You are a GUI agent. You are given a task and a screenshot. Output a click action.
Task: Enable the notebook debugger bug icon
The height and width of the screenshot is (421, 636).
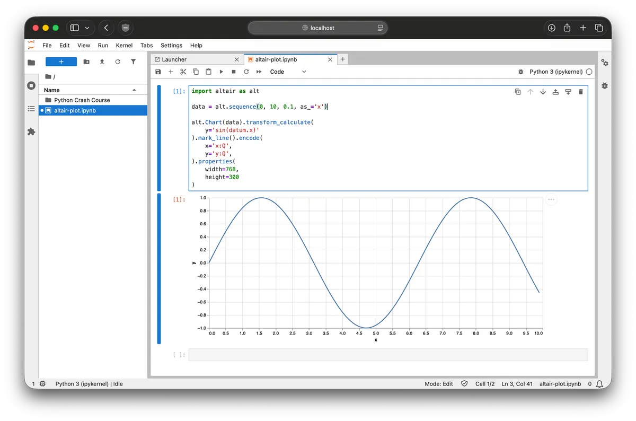(x=520, y=72)
